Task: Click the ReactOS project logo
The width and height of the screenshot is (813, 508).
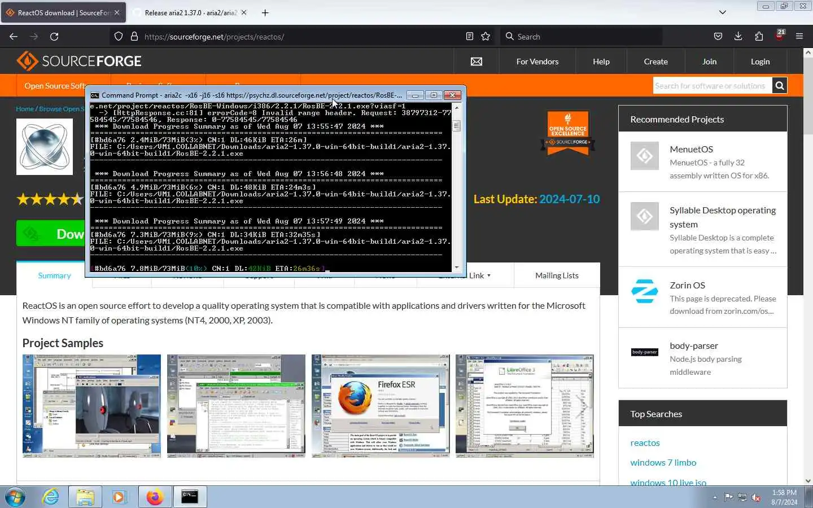Action: coord(45,147)
